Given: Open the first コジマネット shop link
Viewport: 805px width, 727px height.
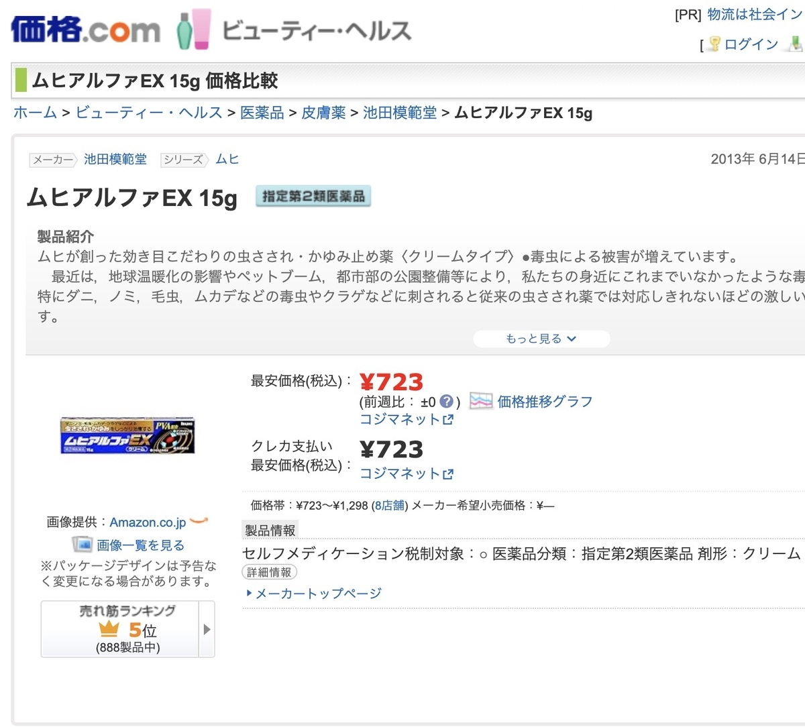Looking at the screenshot, I should [x=407, y=419].
